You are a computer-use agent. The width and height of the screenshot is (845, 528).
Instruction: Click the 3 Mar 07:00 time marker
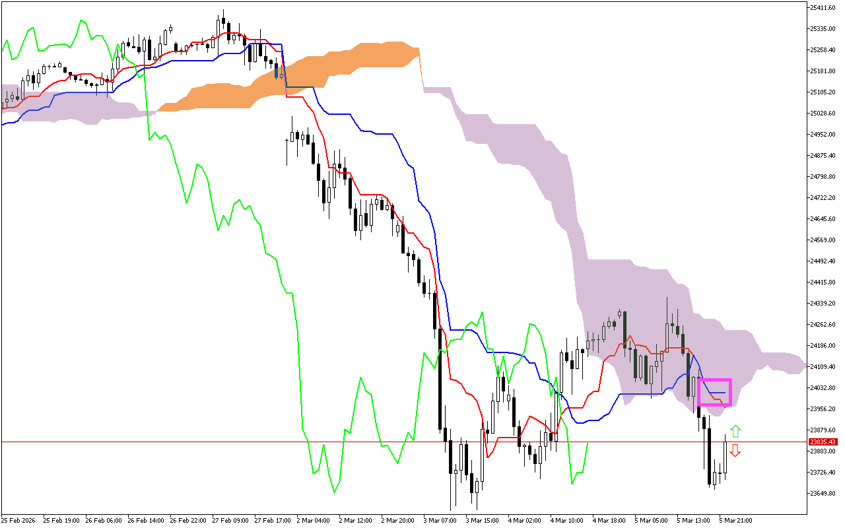coord(440,520)
